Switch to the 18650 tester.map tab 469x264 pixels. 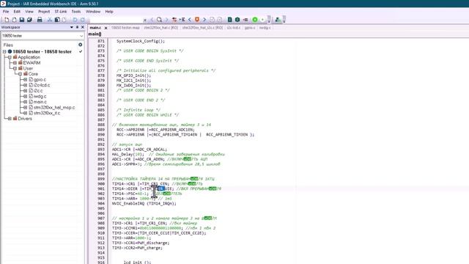click(x=125, y=28)
